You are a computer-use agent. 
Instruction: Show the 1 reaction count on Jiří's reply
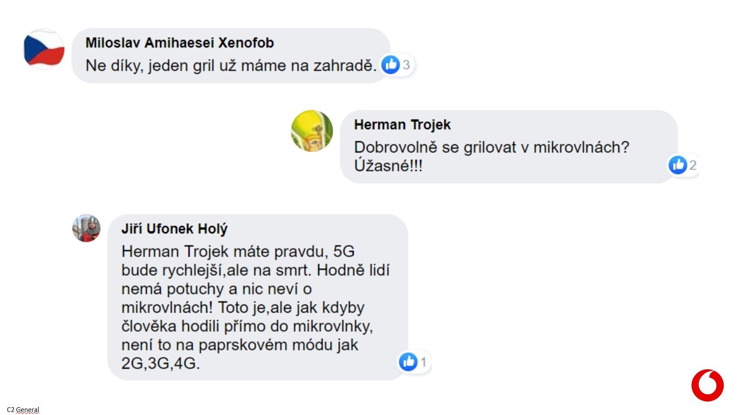[423, 362]
